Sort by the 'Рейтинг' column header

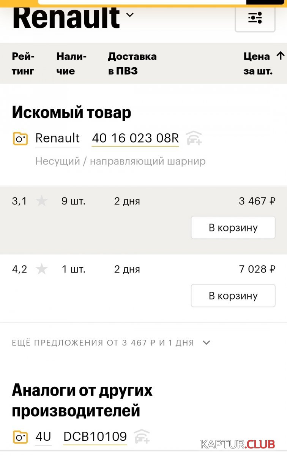point(23,63)
